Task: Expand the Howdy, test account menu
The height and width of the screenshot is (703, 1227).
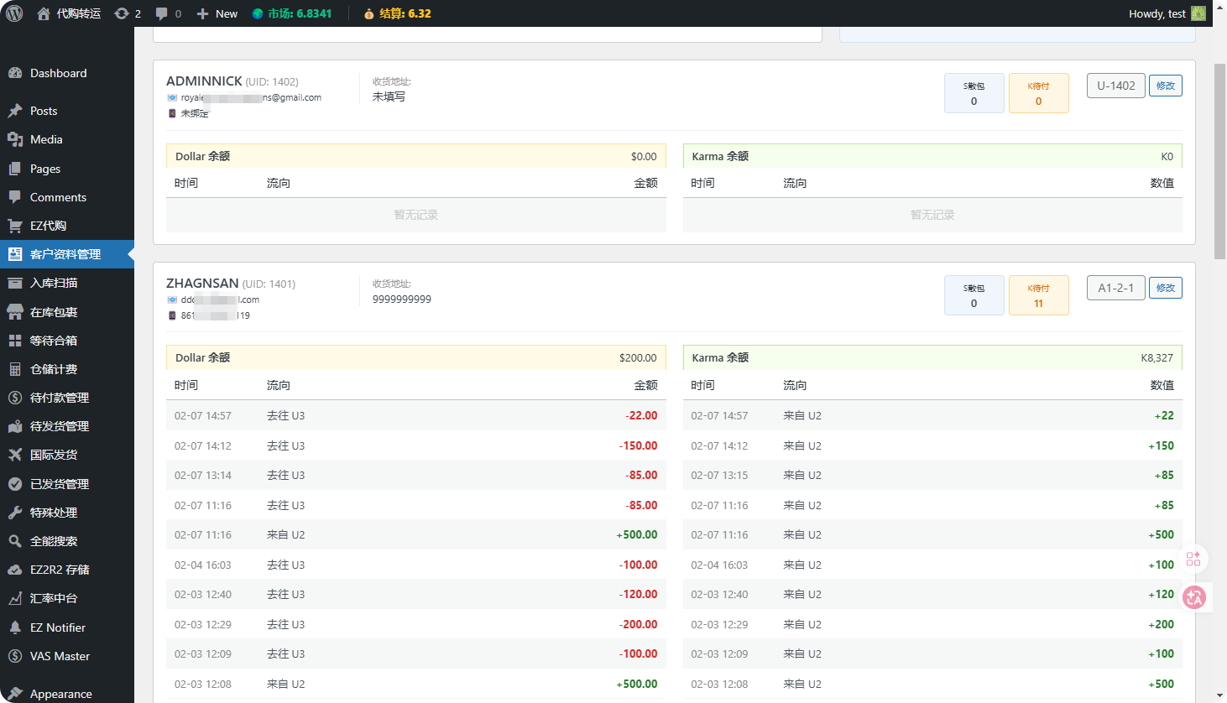Action: click(x=1157, y=13)
